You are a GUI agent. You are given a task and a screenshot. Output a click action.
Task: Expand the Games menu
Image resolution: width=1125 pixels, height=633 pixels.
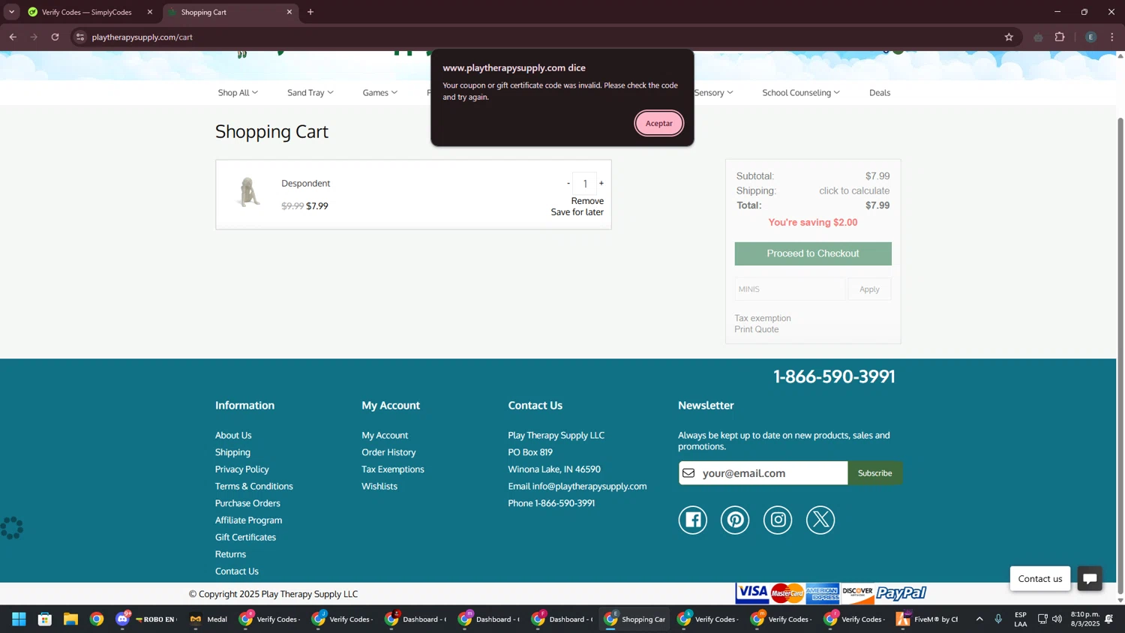[x=380, y=92]
